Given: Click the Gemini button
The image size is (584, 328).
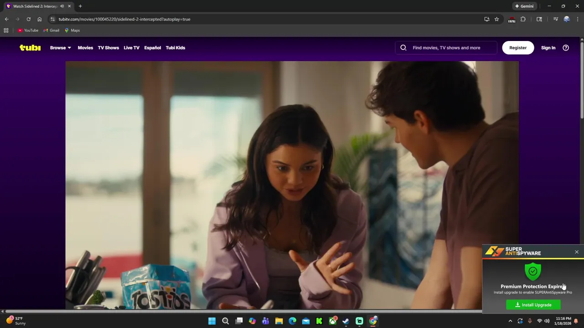Looking at the screenshot, I should [x=524, y=6].
